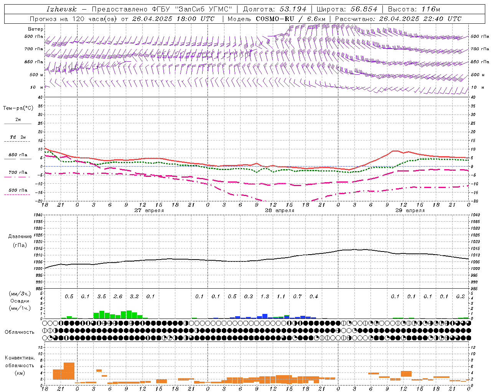Click the 0.2 precipitation total value

(461, 297)
